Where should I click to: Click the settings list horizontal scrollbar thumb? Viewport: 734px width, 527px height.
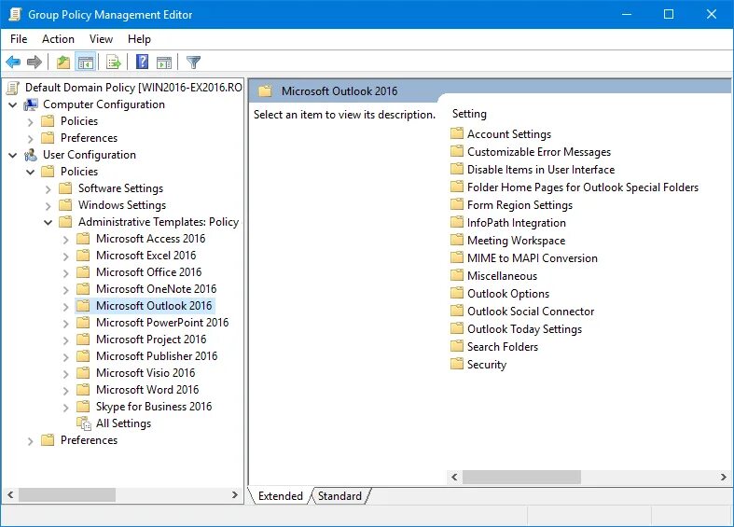521,477
